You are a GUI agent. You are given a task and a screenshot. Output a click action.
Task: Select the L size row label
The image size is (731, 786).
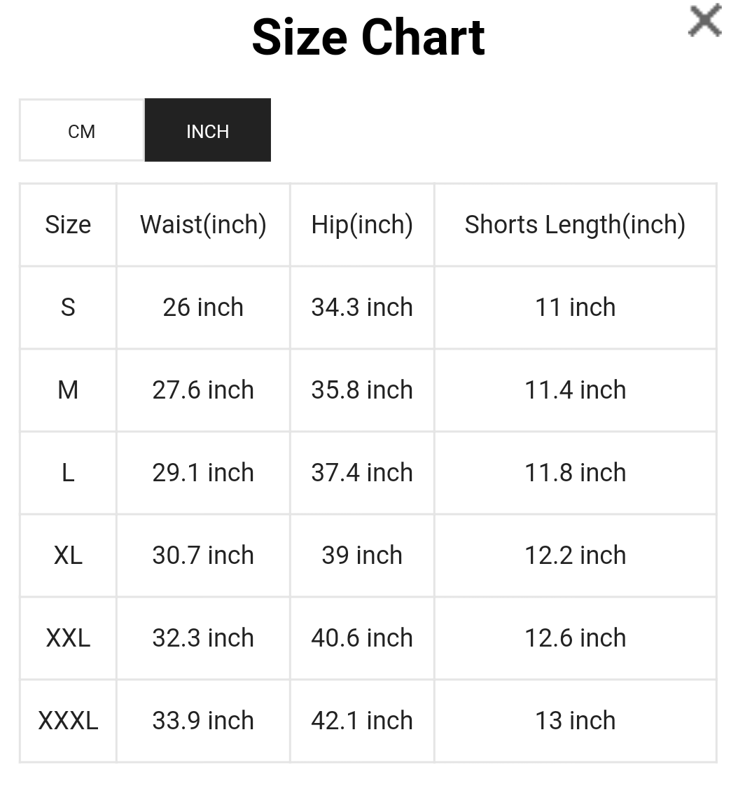point(68,473)
